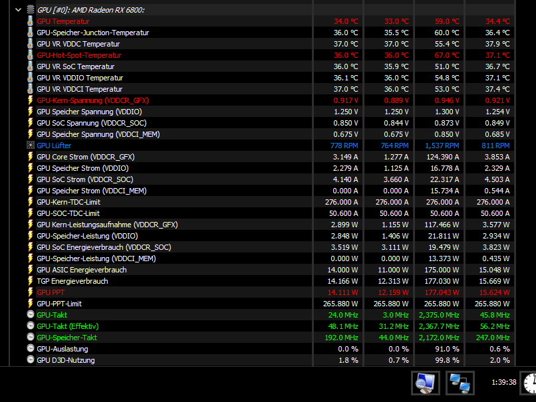Click the 59.0 °C GPU Temperatur maximum
Image resolution: width=536 pixels, height=402 pixels.
tap(447, 21)
